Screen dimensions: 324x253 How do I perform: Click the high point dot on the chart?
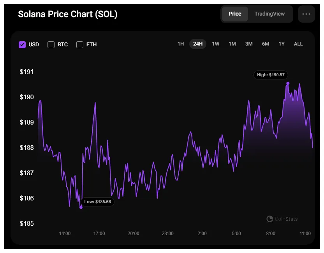[287, 83]
